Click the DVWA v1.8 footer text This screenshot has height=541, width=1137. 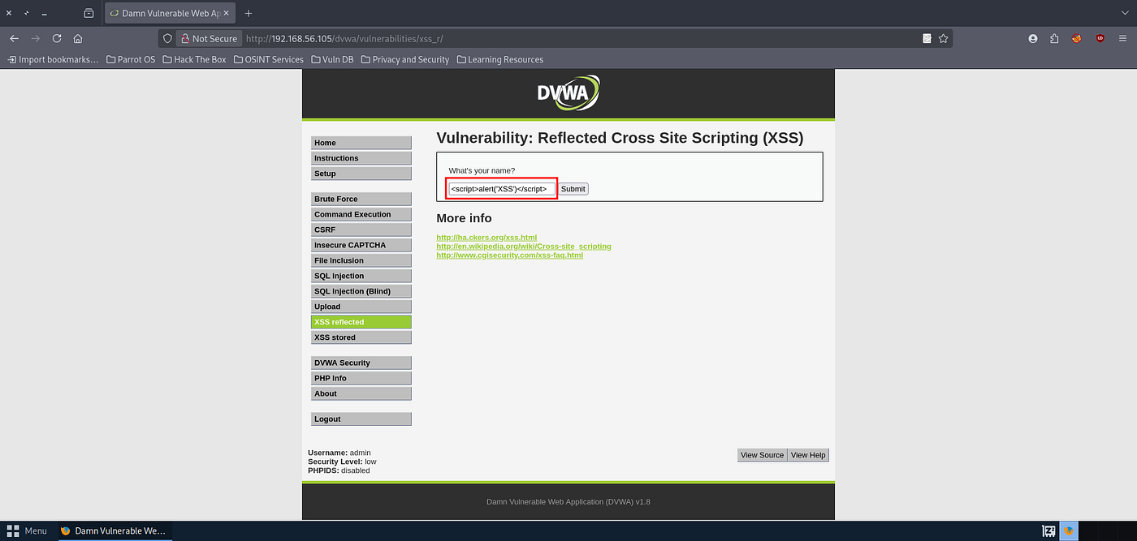(568, 501)
